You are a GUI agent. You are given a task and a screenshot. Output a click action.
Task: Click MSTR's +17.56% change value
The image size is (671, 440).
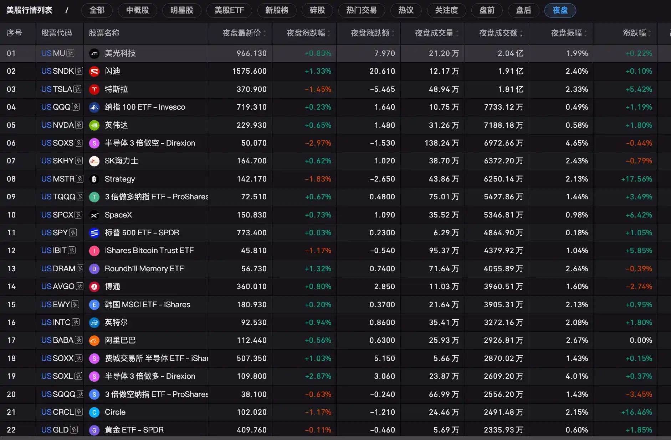[636, 179]
